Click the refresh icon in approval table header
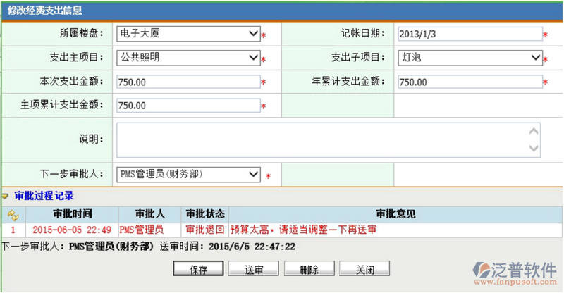This screenshot has height=293, width=564. [13, 215]
